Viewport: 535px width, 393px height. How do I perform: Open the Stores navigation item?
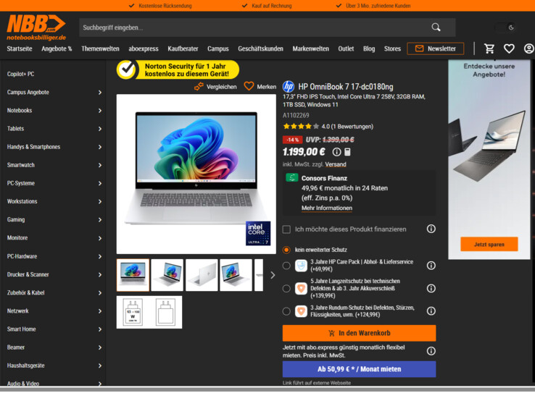[x=392, y=48]
